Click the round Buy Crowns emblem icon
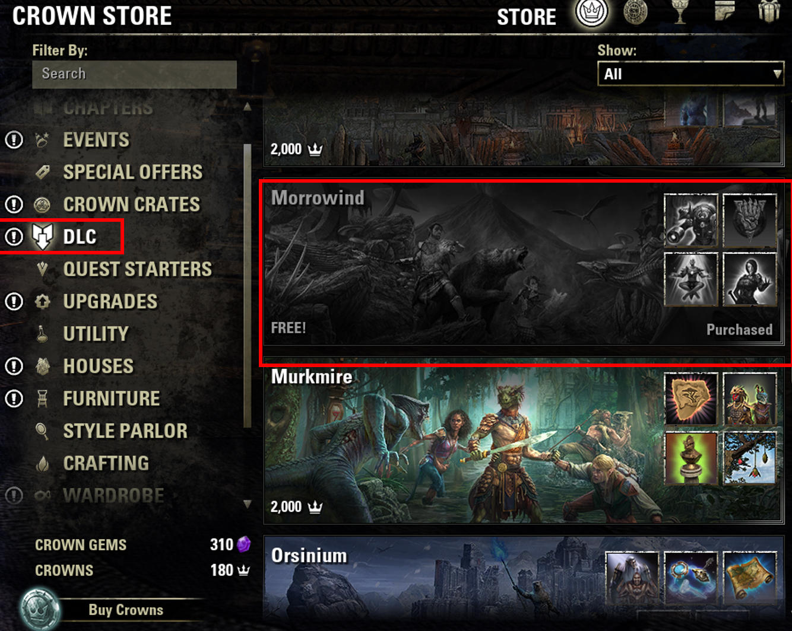The height and width of the screenshot is (631, 792). pyautogui.click(x=40, y=610)
